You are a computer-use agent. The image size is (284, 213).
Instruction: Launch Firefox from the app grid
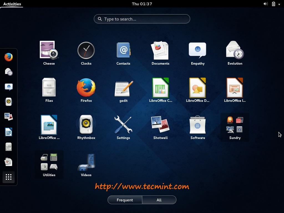(x=86, y=90)
